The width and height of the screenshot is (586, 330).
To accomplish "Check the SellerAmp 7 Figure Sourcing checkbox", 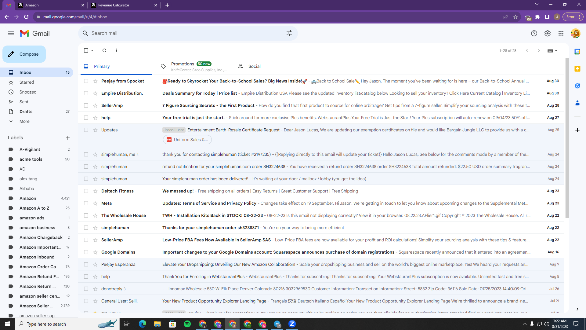I will [x=86, y=105].
